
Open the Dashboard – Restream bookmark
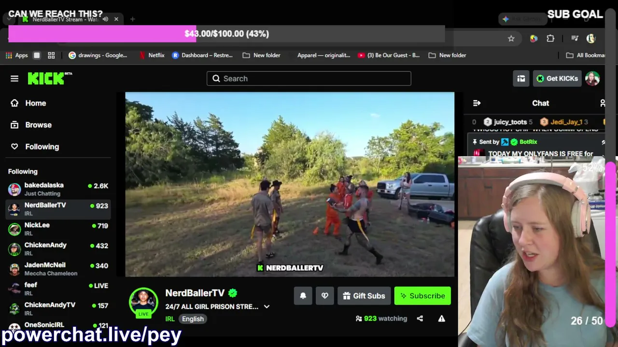coord(202,55)
